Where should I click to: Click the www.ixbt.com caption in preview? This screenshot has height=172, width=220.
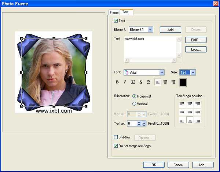coord(54,111)
